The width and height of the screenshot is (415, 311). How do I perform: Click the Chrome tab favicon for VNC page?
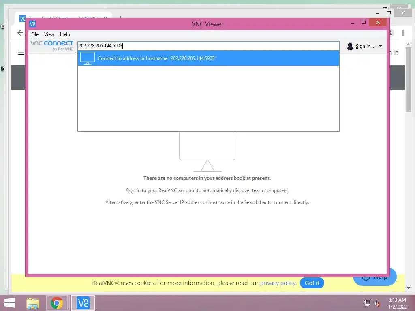pos(23,19)
